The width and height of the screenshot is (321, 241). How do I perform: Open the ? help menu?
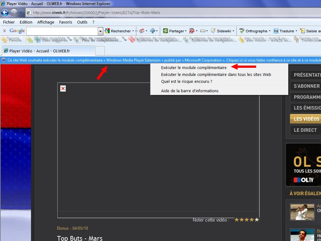tap(93, 22)
